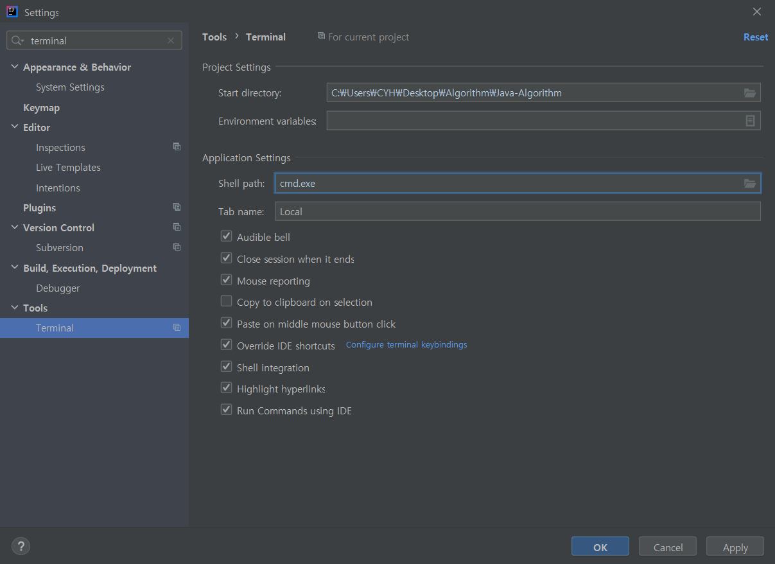Click the help question mark icon

click(x=21, y=546)
